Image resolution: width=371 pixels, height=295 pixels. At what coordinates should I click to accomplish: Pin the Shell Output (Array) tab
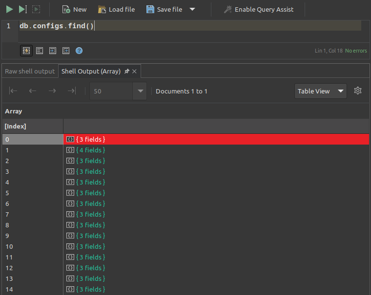pos(127,71)
